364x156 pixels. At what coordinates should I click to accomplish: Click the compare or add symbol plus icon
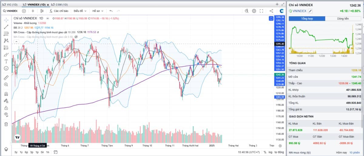[x=24, y=11]
